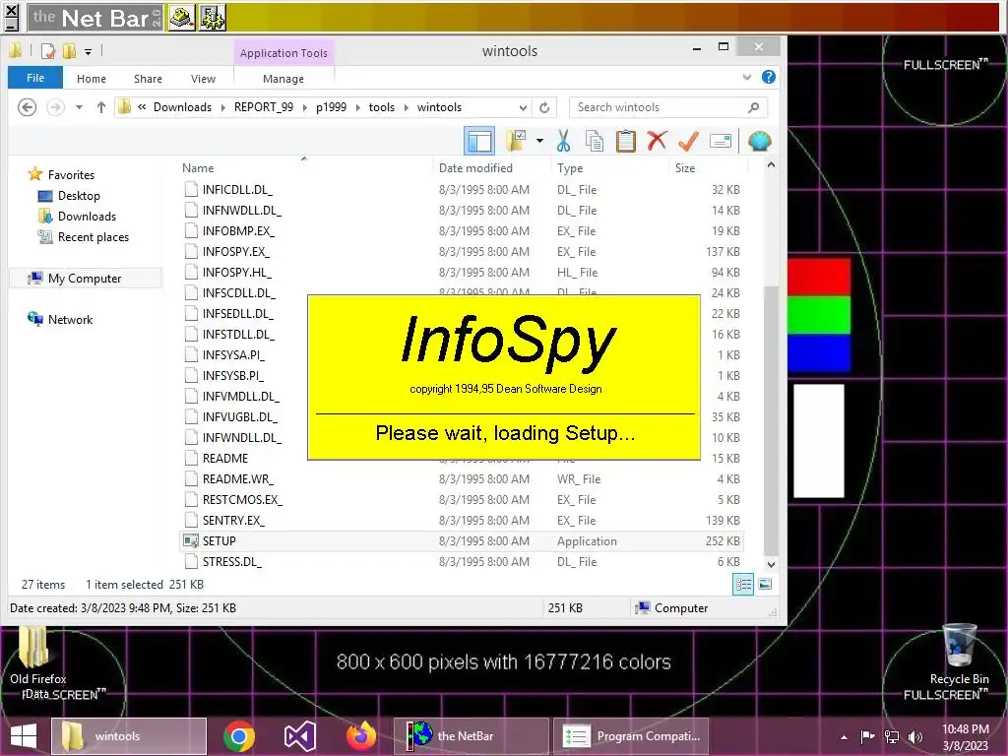Open the recent locations dropdown arrow
The height and width of the screenshot is (756, 1008).
(x=79, y=107)
